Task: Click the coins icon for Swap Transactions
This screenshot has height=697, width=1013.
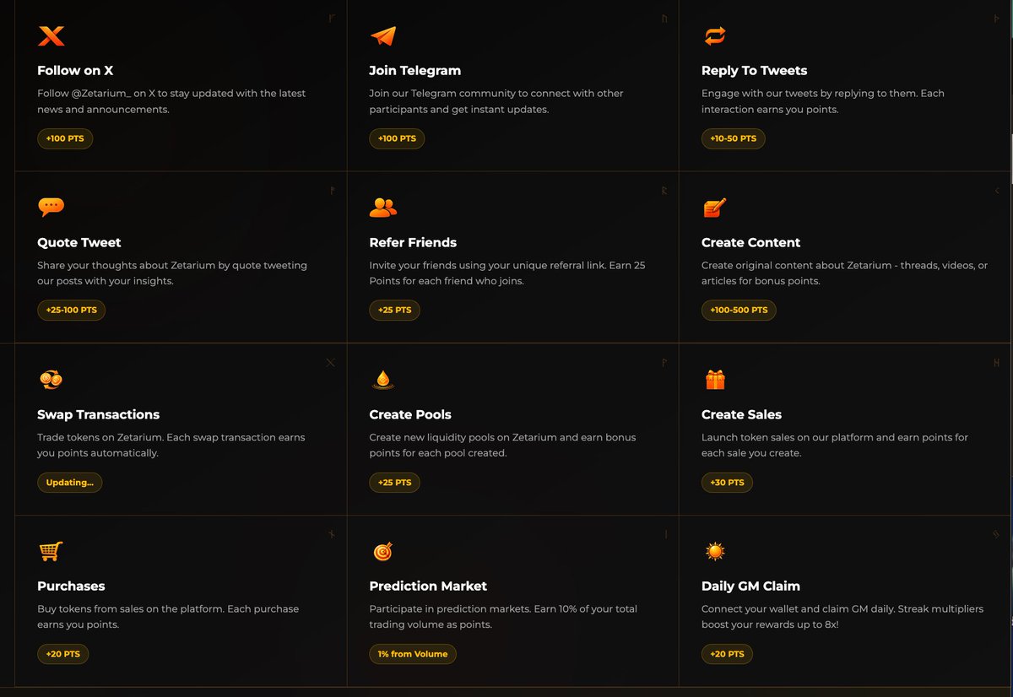Action: (x=51, y=380)
